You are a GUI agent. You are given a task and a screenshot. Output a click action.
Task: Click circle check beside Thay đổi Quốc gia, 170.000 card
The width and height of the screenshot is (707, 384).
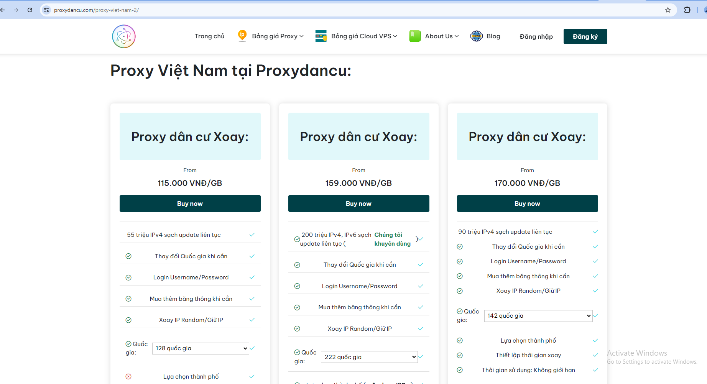(x=460, y=246)
